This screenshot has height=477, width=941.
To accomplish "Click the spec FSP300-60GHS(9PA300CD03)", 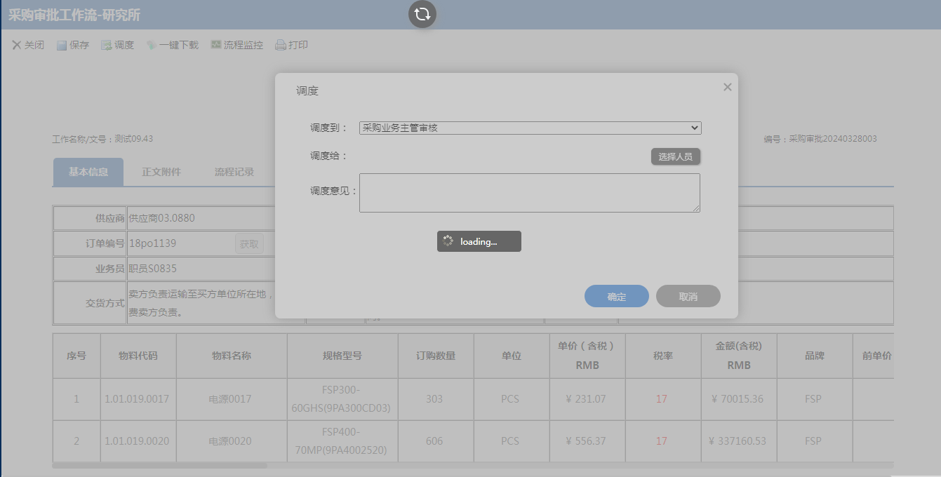I will (x=342, y=399).
